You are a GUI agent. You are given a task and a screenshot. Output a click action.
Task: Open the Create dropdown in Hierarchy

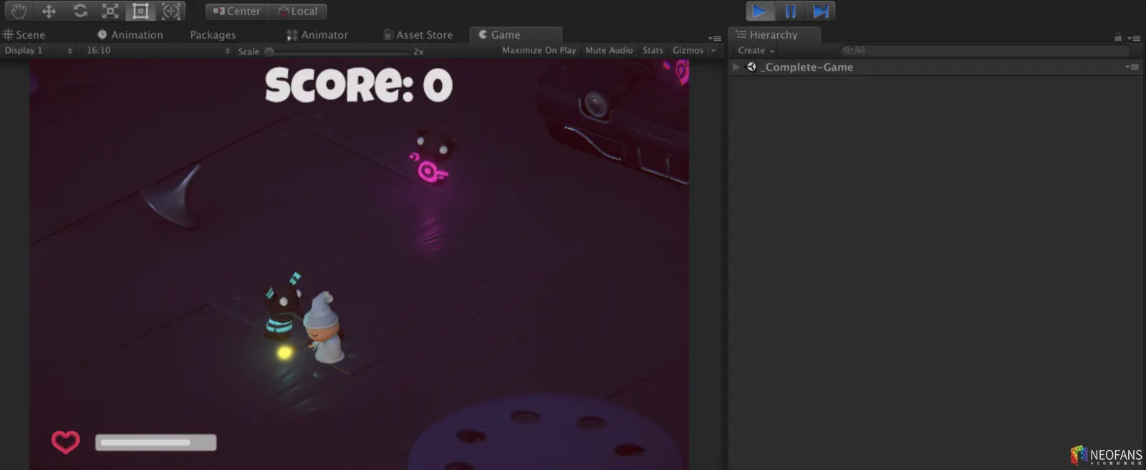click(x=756, y=50)
